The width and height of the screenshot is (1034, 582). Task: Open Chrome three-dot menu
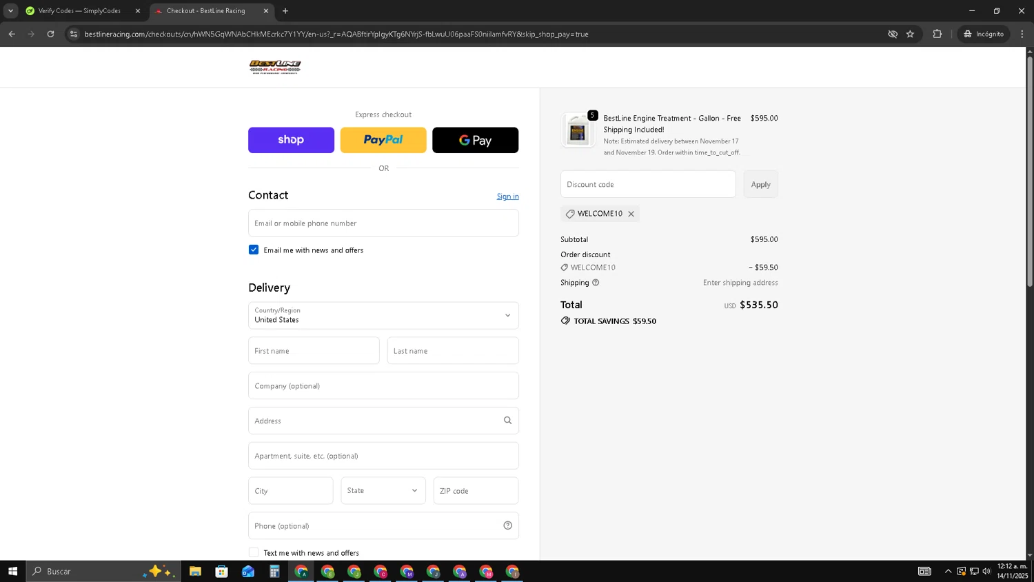click(x=1022, y=34)
